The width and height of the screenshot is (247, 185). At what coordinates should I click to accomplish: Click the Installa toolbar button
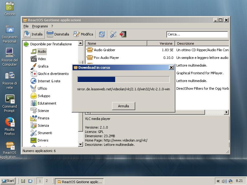point(33,34)
